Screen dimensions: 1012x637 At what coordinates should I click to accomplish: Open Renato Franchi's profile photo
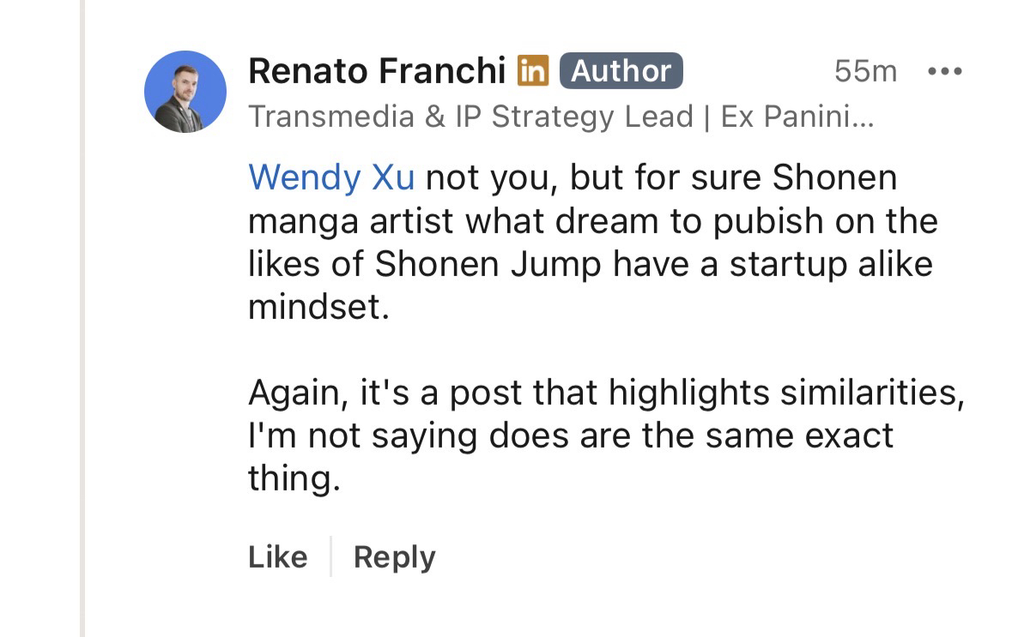[185, 92]
